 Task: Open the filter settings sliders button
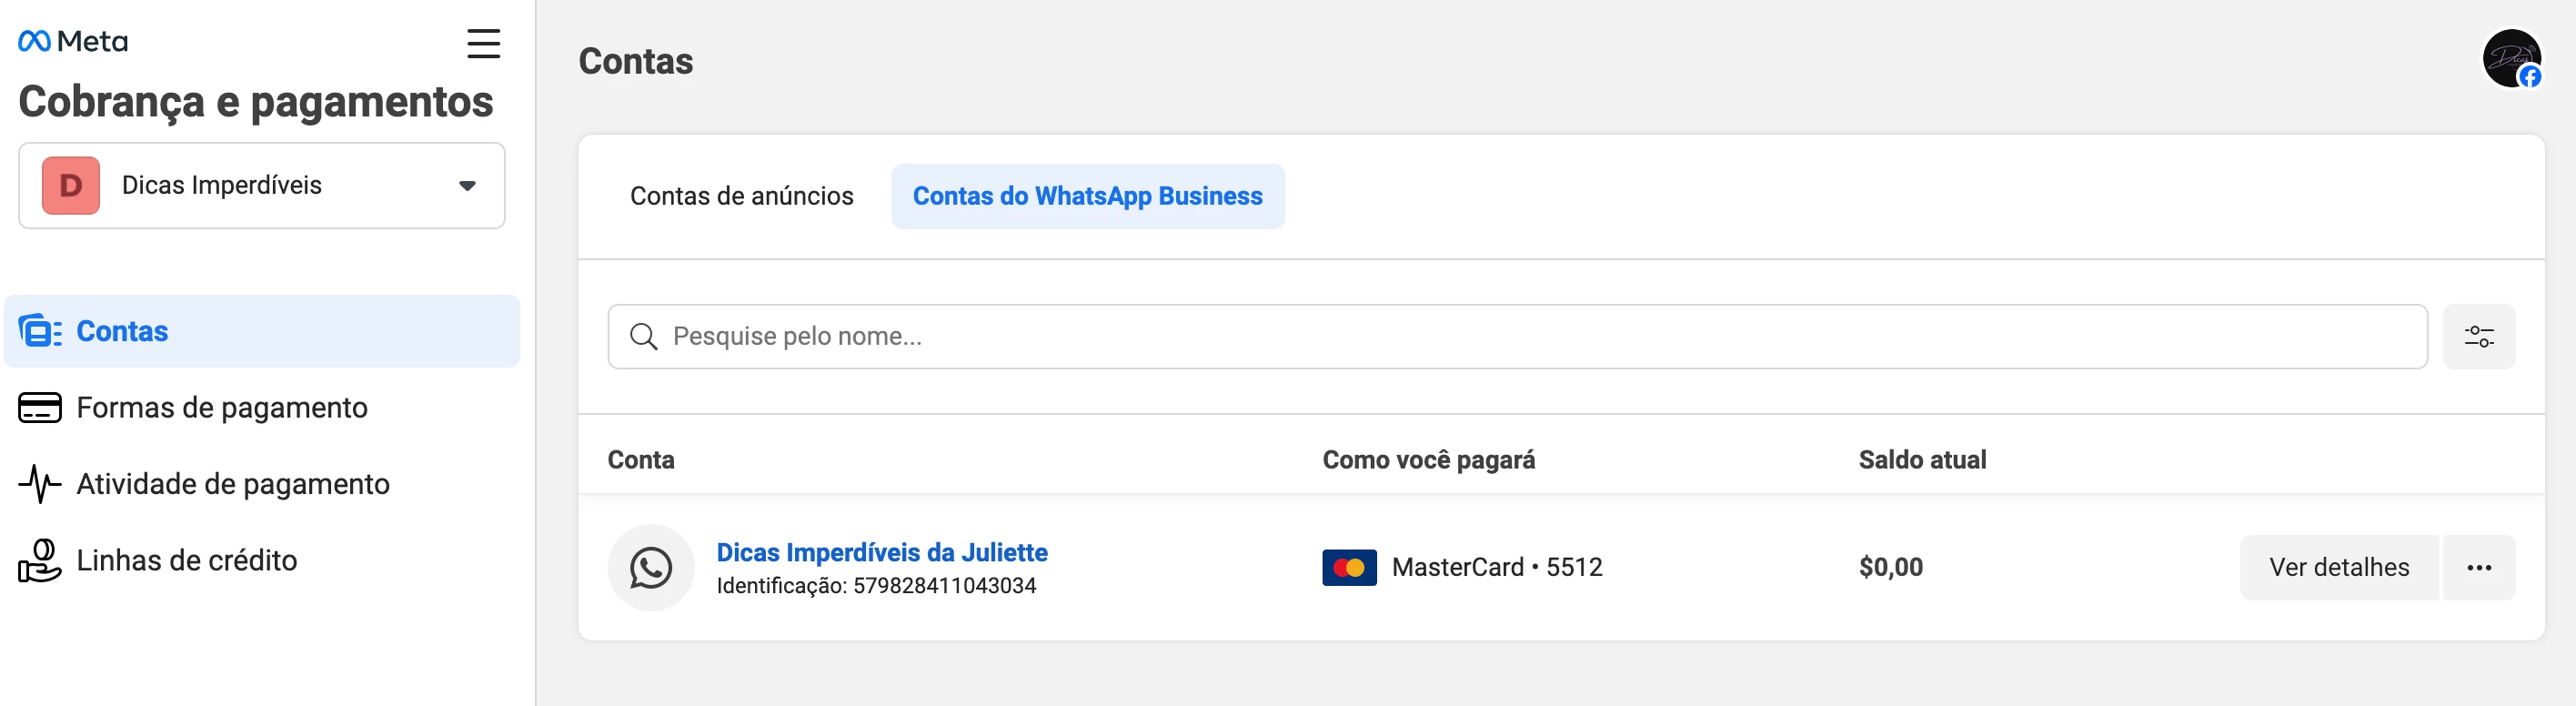tap(2479, 337)
